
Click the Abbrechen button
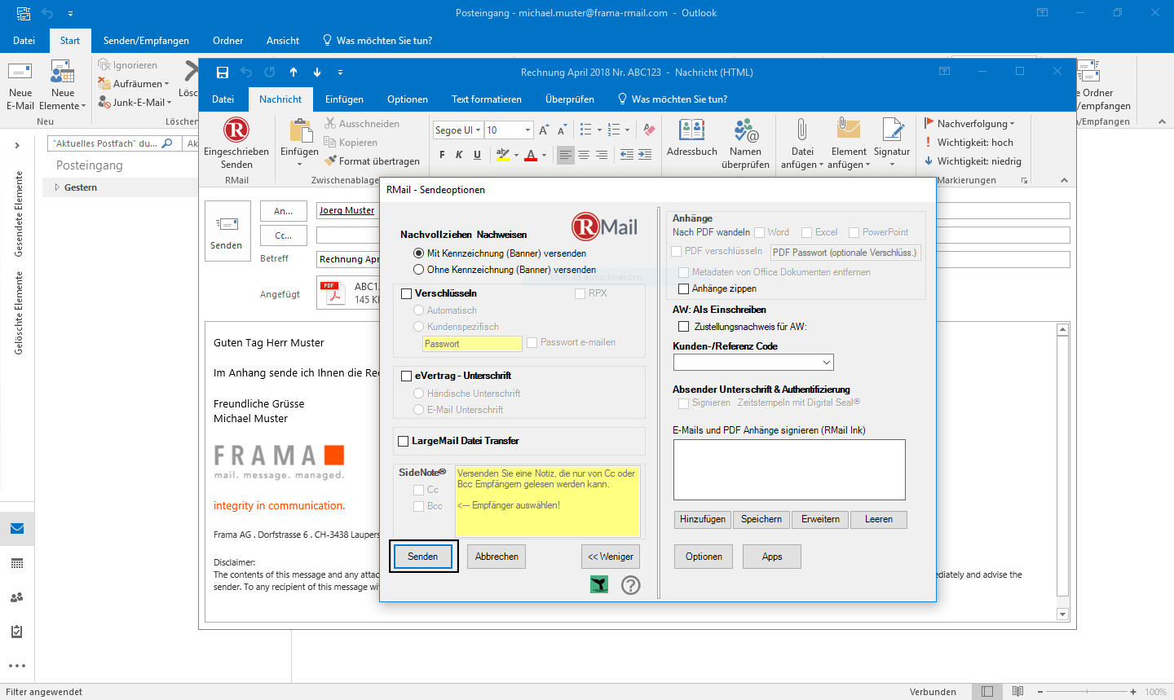pos(497,557)
